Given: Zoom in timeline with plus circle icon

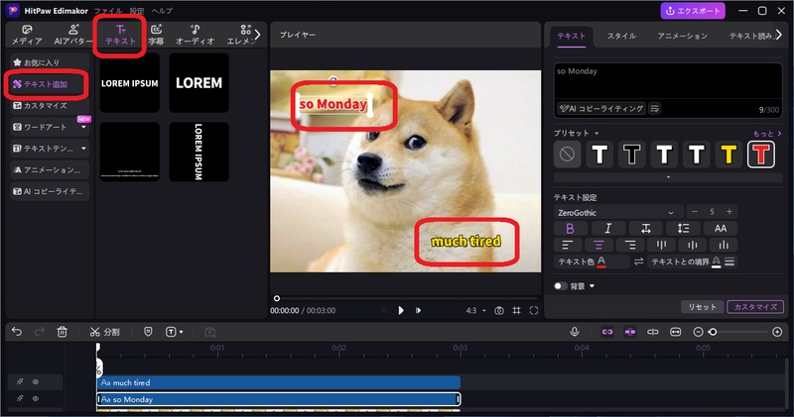Looking at the screenshot, I should click(x=777, y=332).
